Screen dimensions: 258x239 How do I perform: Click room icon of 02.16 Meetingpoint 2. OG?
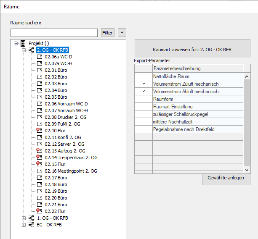click(x=40, y=171)
